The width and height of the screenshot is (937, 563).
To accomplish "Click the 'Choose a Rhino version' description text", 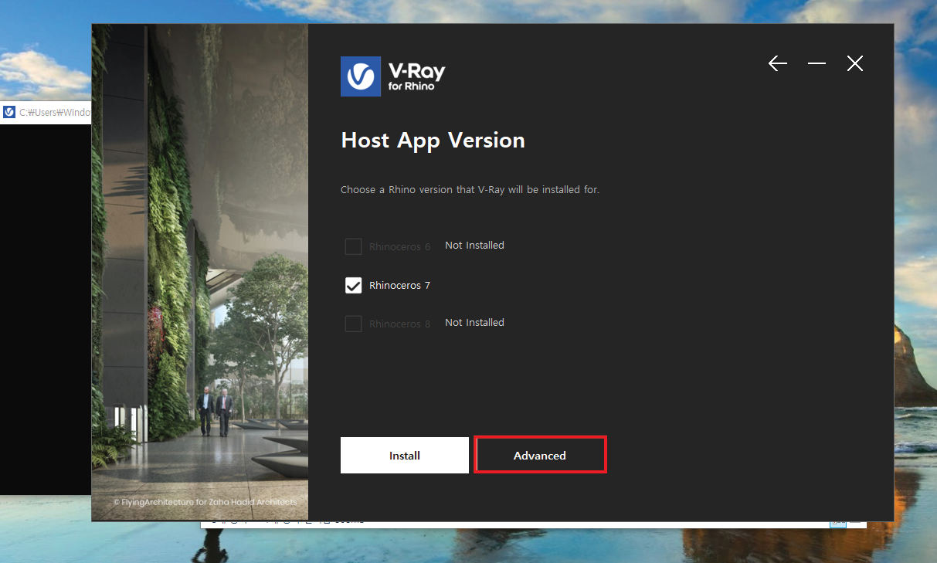I will 470,189.
